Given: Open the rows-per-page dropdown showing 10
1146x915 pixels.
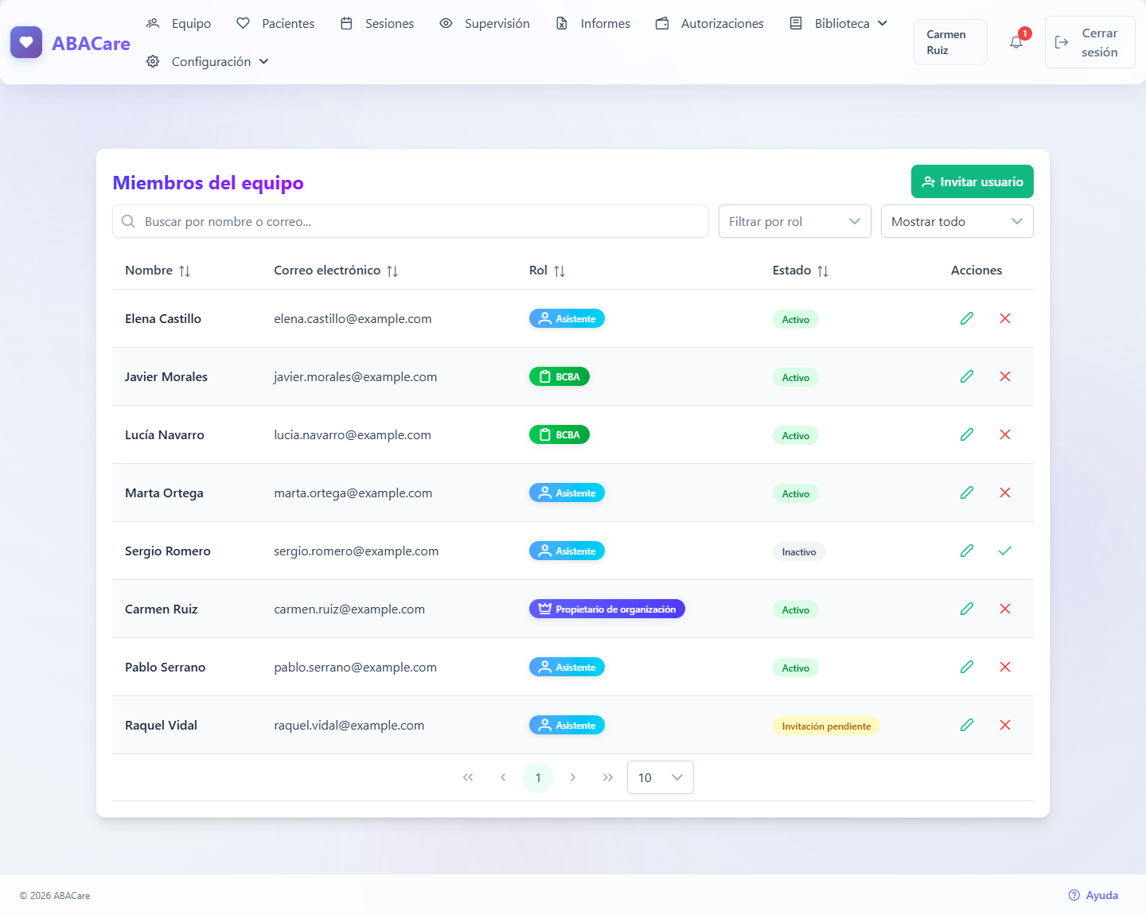Looking at the screenshot, I should [x=661, y=777].
